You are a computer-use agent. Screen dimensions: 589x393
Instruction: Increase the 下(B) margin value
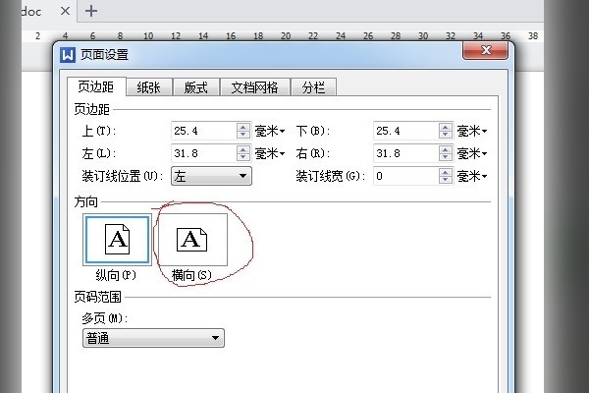pyautogui.click(x=446, y=127)
